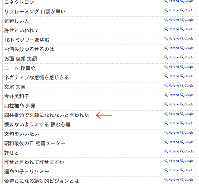Image resolution: width=199 pixels, height=184 pixels.
Task: Select keyword ニート 復讐心
Action: coord(20,68)
